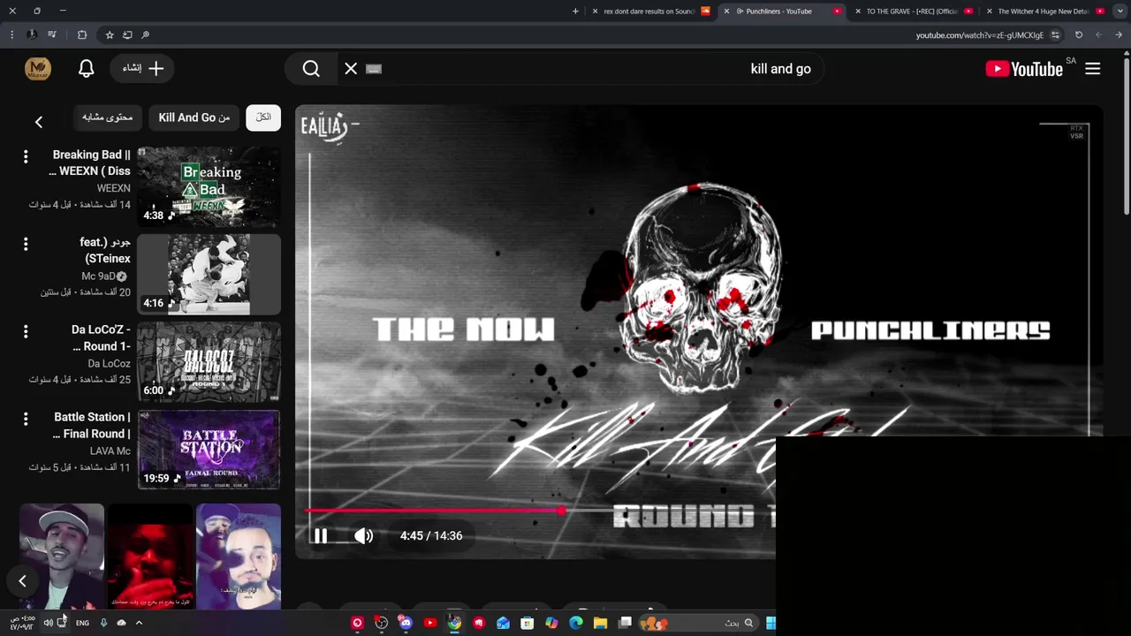Click the address bar URL
The height and width of the screenshot is (636, 1131).
(979, 35)
